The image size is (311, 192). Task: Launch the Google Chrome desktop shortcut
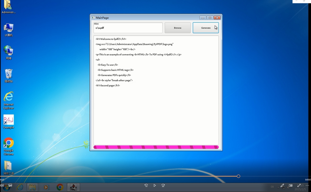8,146
